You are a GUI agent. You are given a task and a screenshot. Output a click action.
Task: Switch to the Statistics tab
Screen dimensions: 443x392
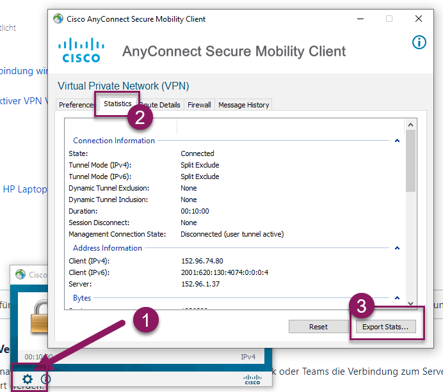[117, 104]
